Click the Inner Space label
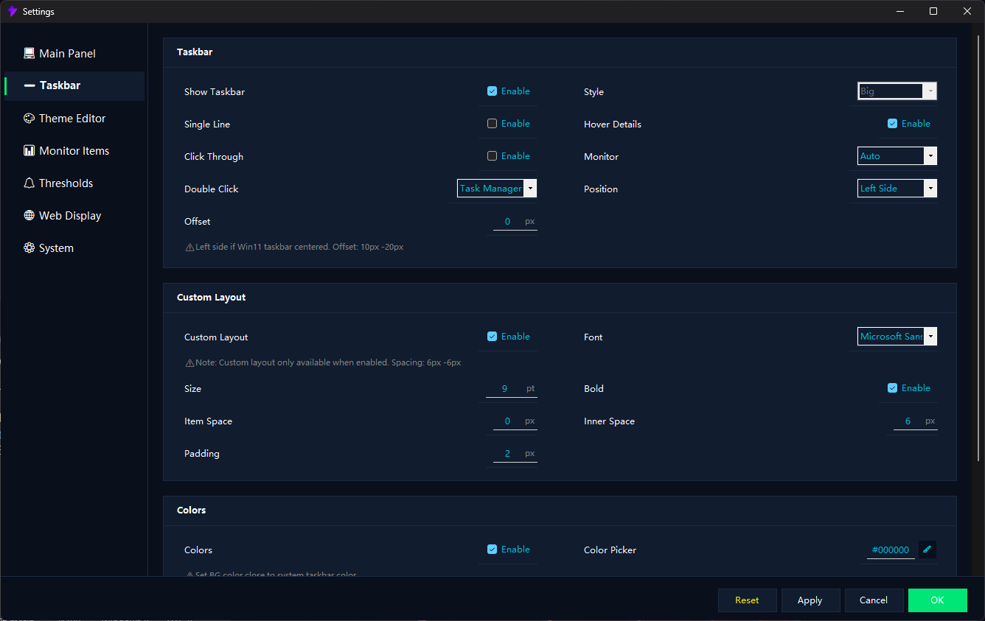Viewport: 985px width, 621px height. click(609, 421)
